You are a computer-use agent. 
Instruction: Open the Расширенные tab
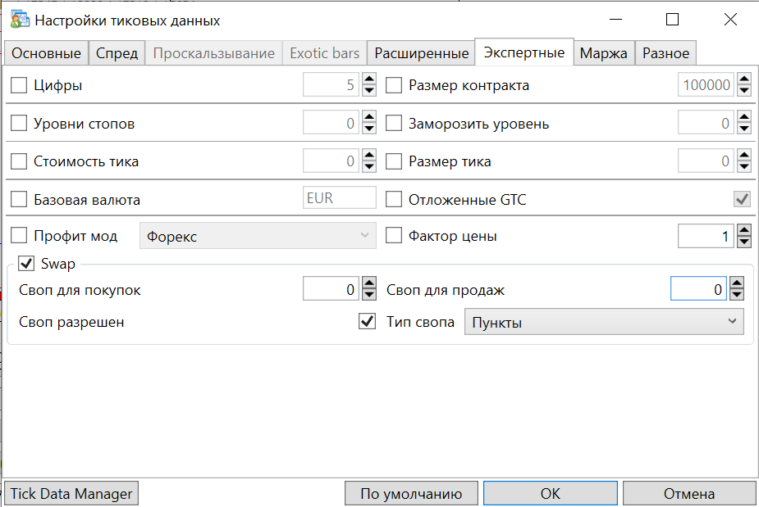pos(421,53)
